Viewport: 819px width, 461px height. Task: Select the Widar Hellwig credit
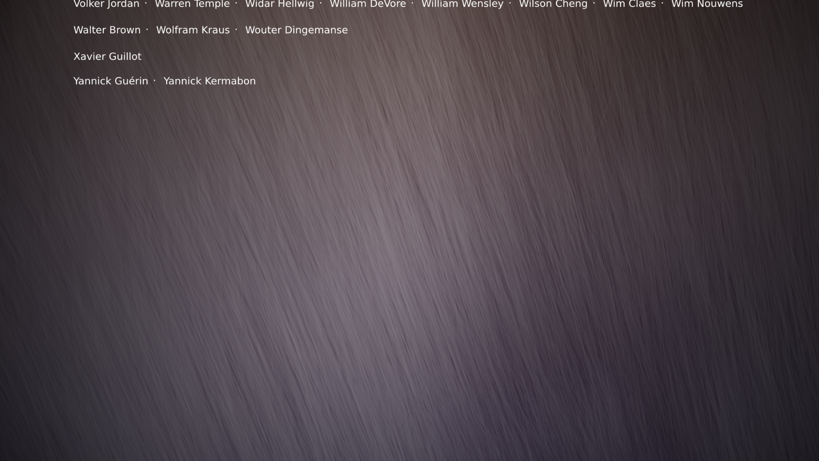click(x=279, y=4)
